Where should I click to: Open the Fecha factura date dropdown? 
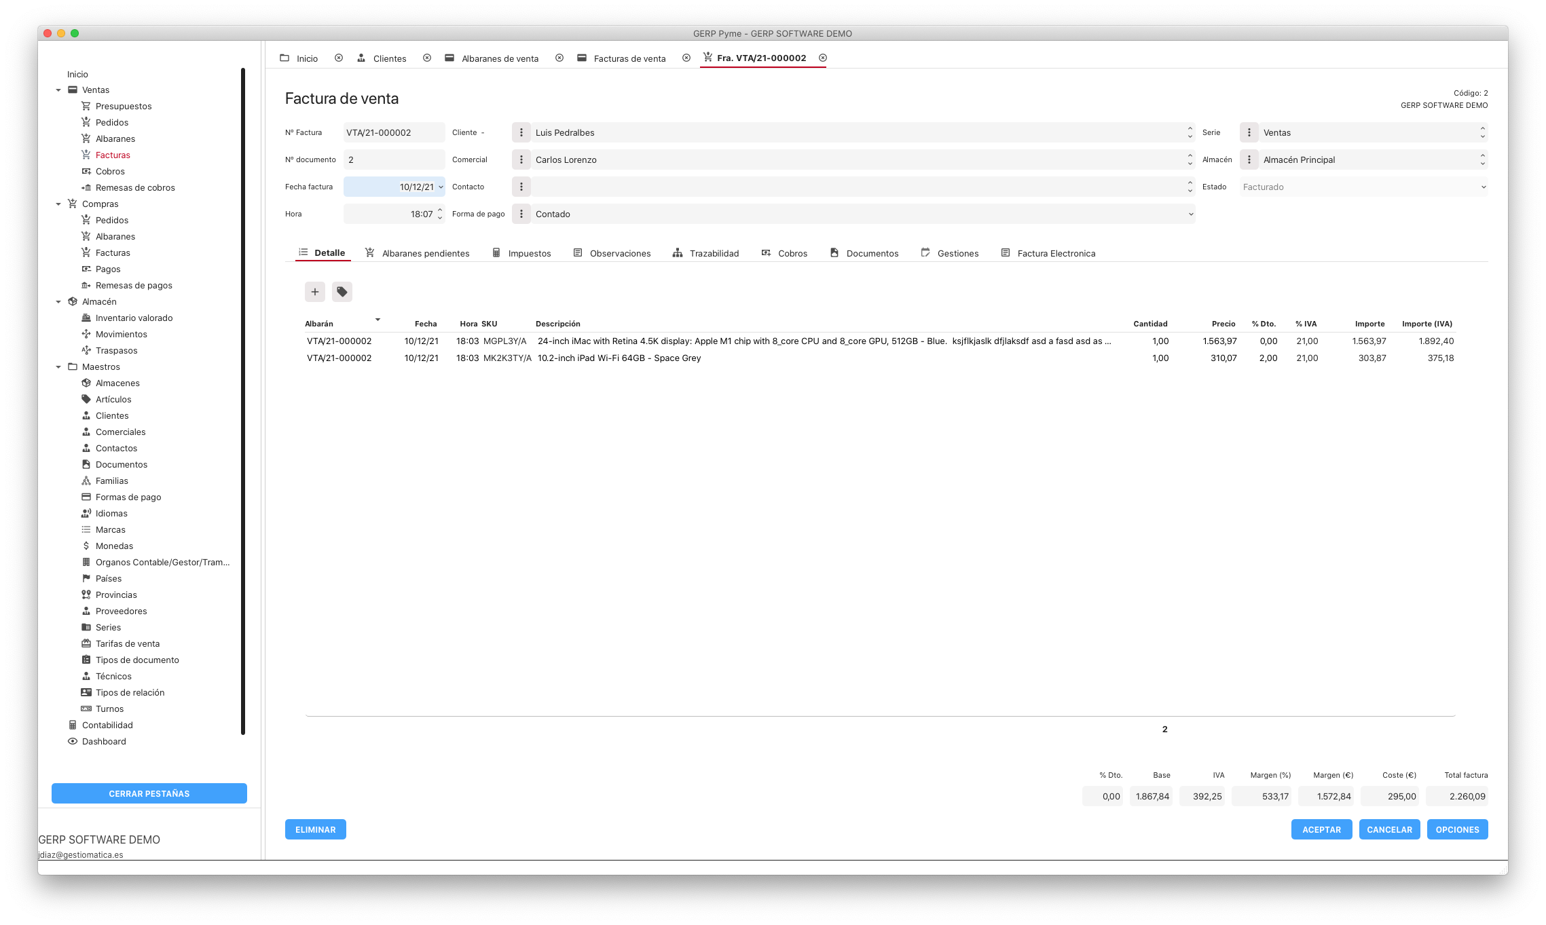[441, 187]
